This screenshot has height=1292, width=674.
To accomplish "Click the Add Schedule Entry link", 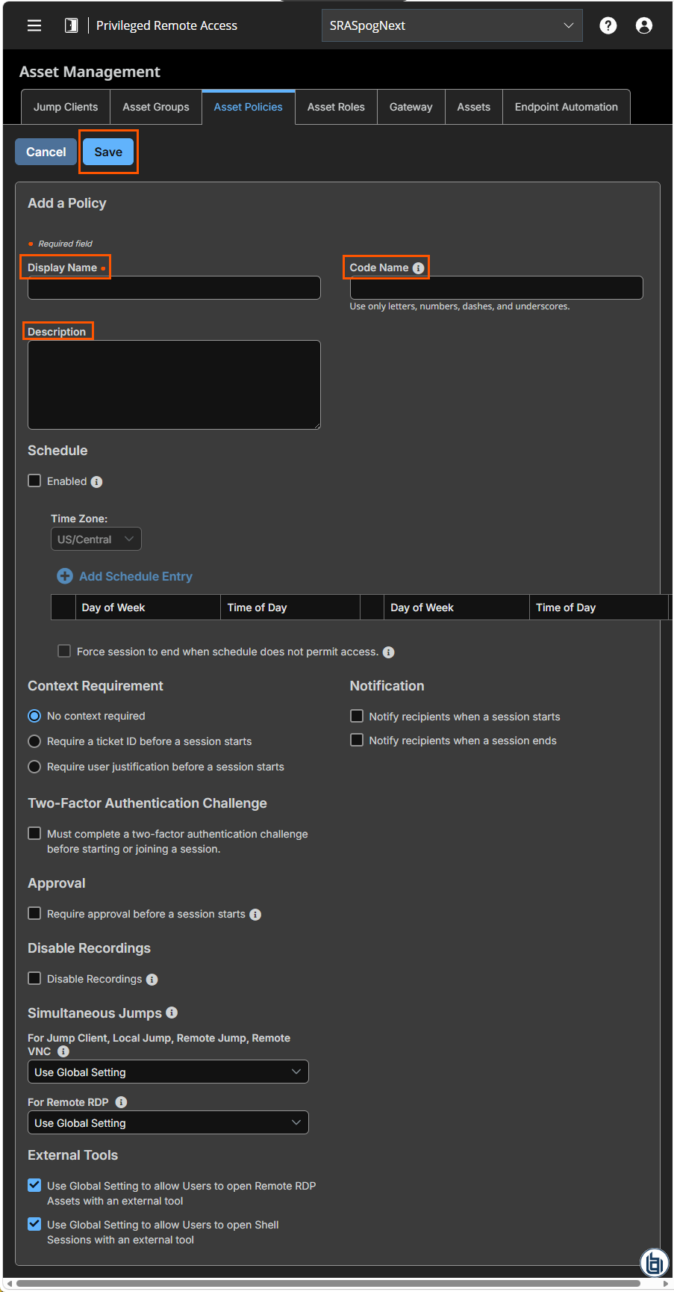I will coord(136,576).
